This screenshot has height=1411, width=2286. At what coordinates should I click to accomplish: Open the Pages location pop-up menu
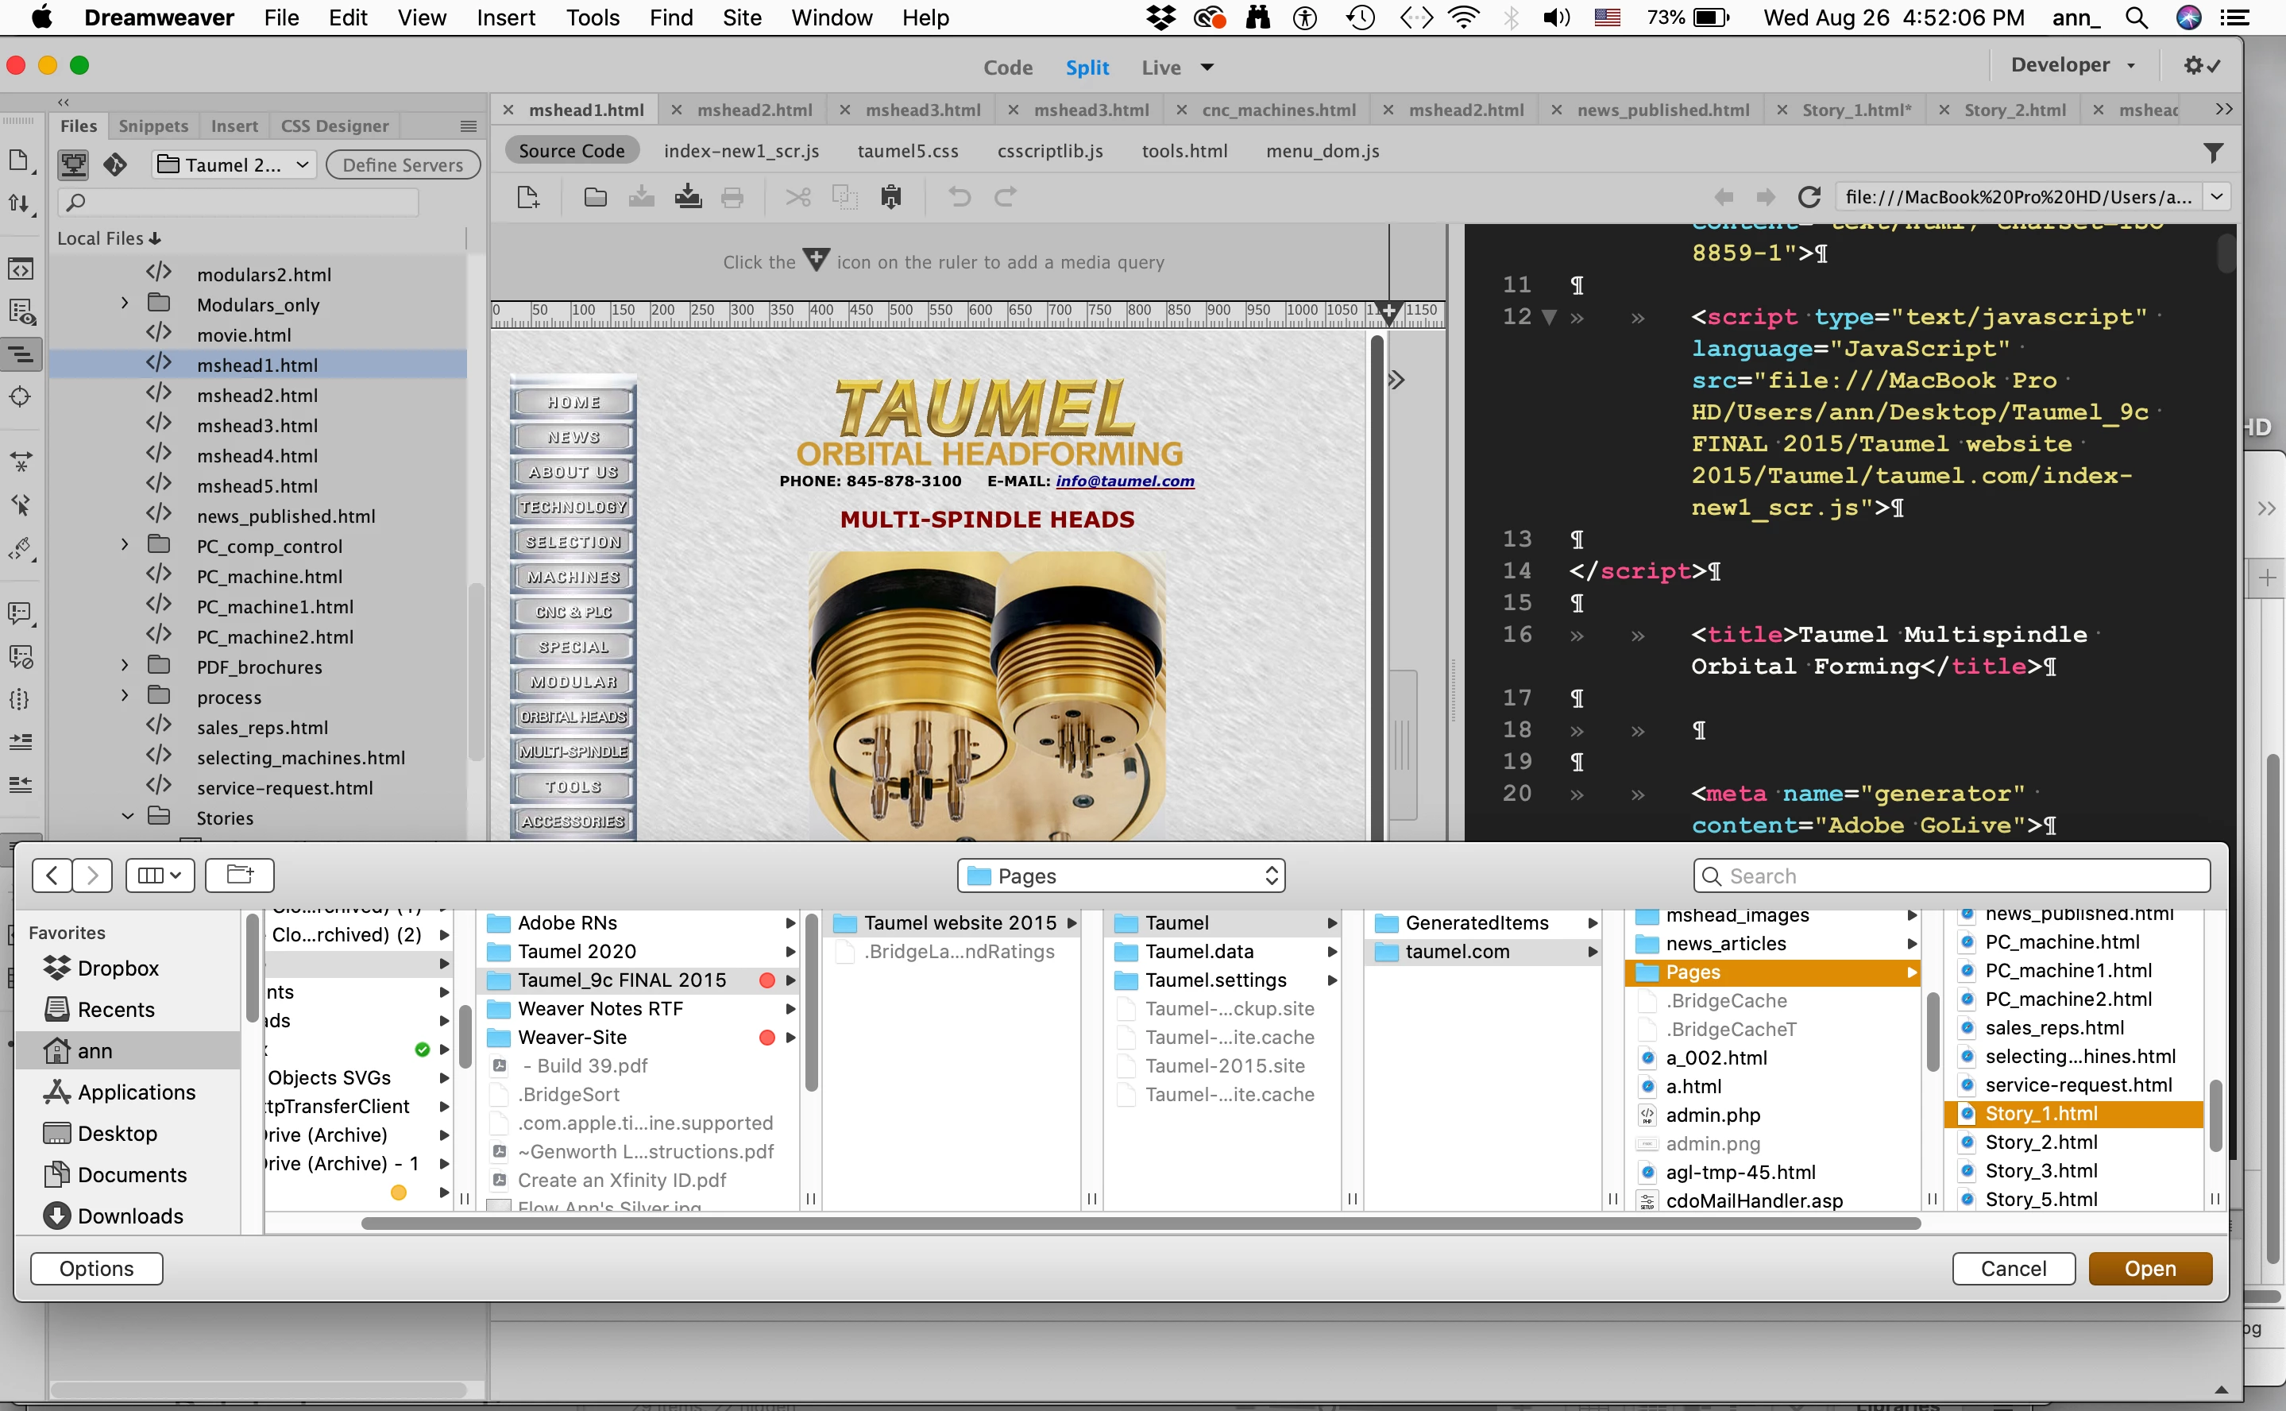coord(1121,876)
